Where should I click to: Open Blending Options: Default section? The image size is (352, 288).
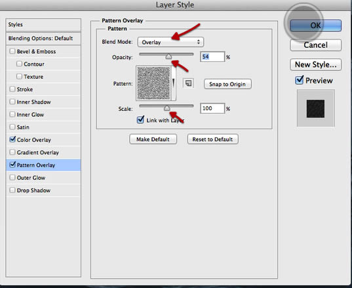tap(43, 38)
